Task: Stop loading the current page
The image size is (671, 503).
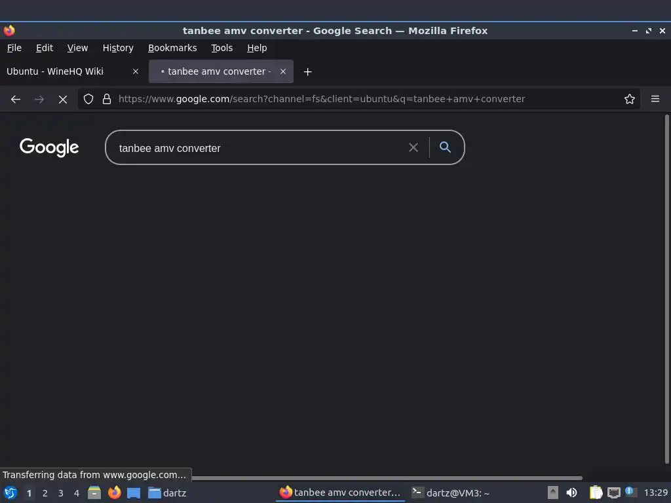Action: point(63,100)
